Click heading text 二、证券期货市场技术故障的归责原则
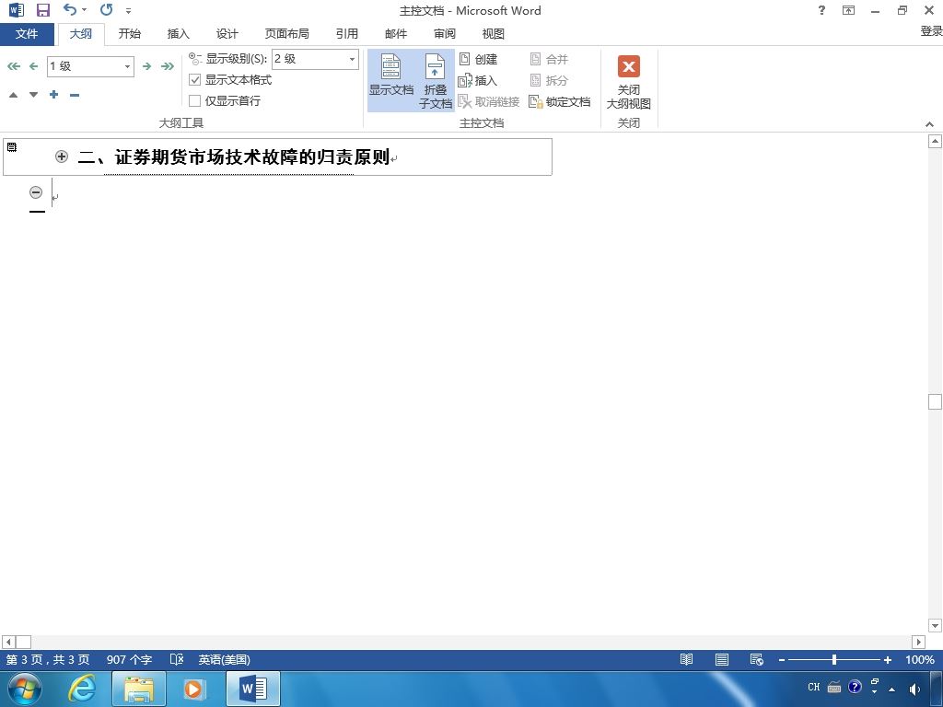This screenshot has height=707, width=943. coord(233,156)
